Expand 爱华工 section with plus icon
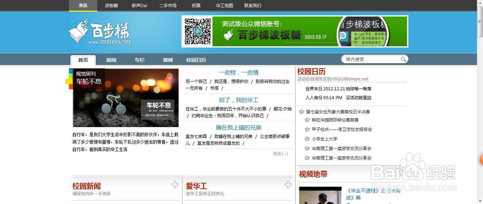 click(x=288, y=185)
